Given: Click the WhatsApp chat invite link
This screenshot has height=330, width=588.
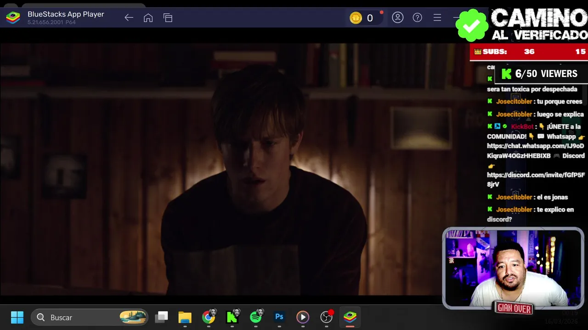Looking at the screenshot, I should 536,151.
